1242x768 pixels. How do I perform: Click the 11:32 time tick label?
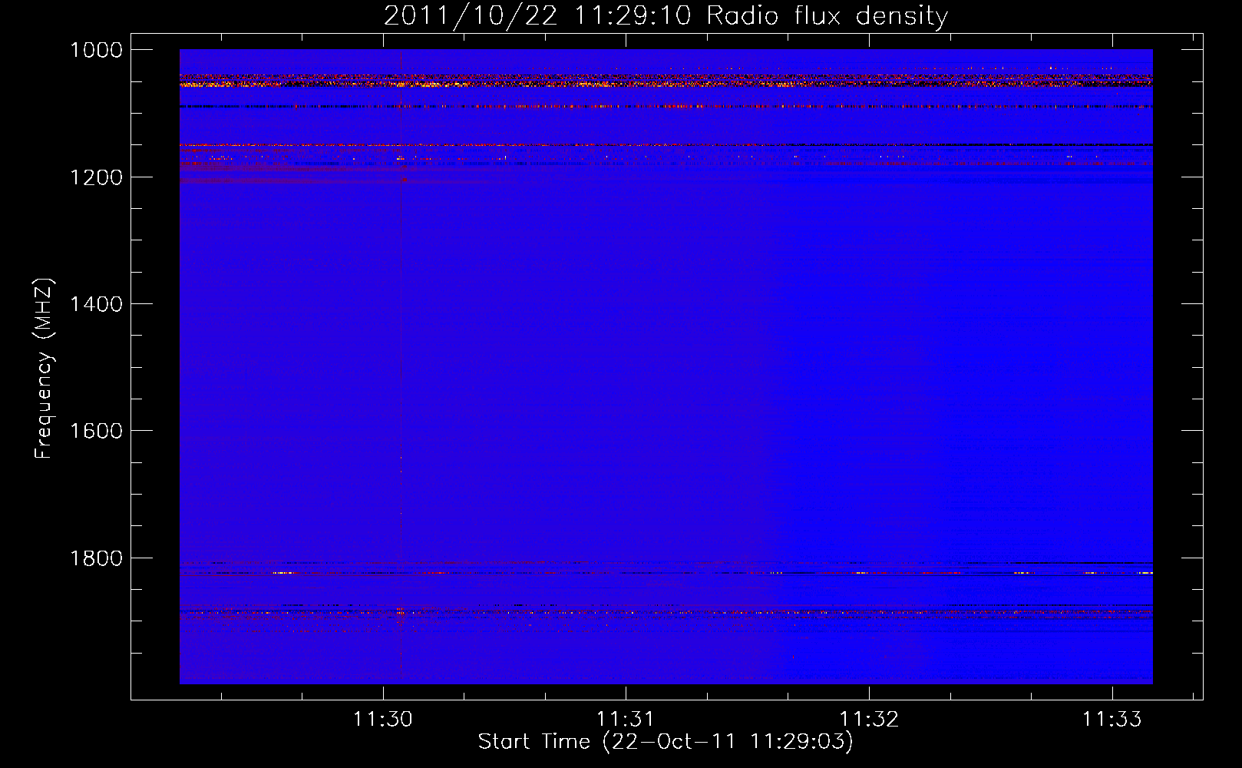pyautogui.click(x=869, y=720)
